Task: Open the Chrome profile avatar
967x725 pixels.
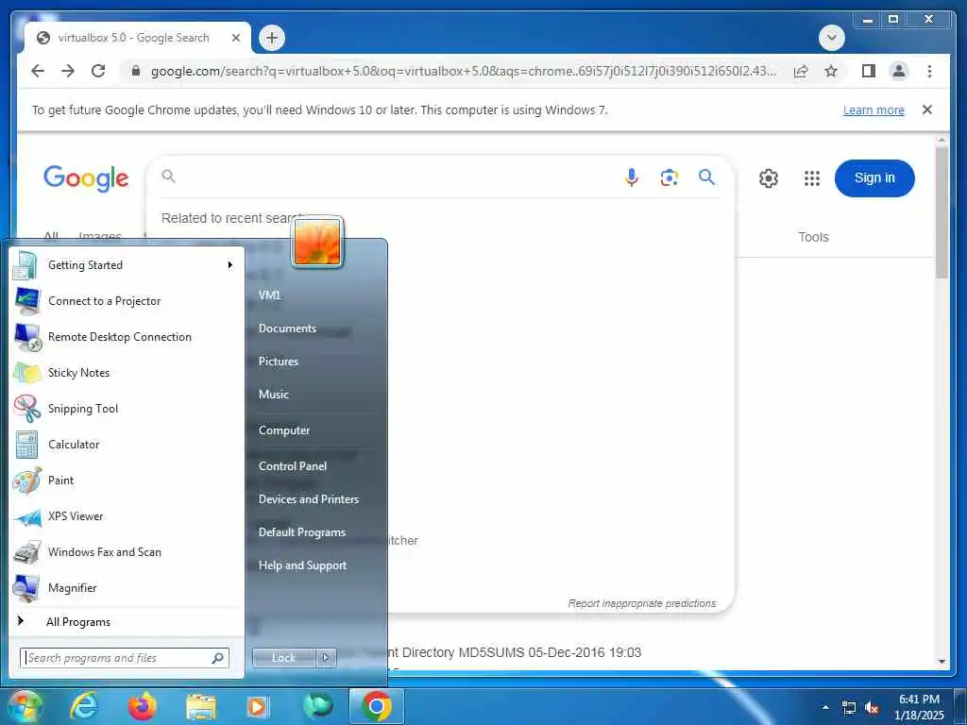Action: (899, 71)
